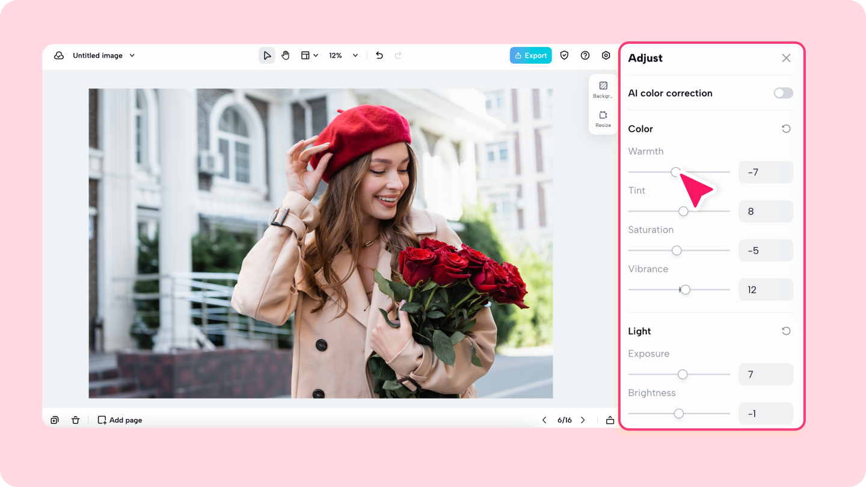Add a new page

(x=119, y=420)
